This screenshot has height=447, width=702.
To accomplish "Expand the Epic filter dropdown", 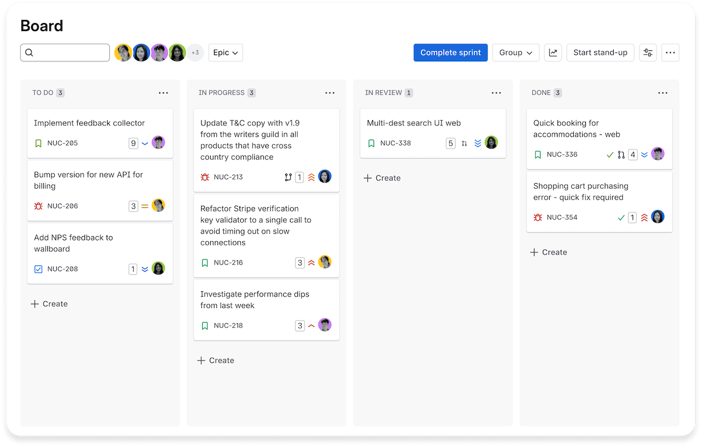I will [x=225, y=52].
